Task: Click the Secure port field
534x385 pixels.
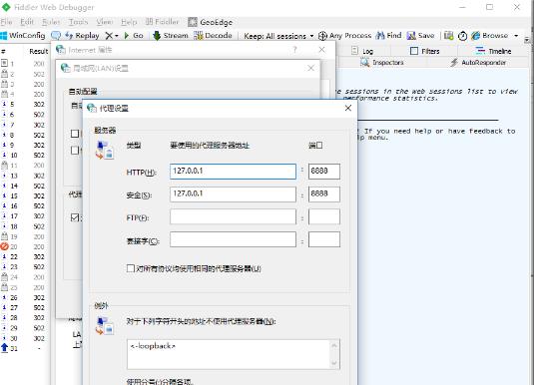Action: click(x=324, y=194)
